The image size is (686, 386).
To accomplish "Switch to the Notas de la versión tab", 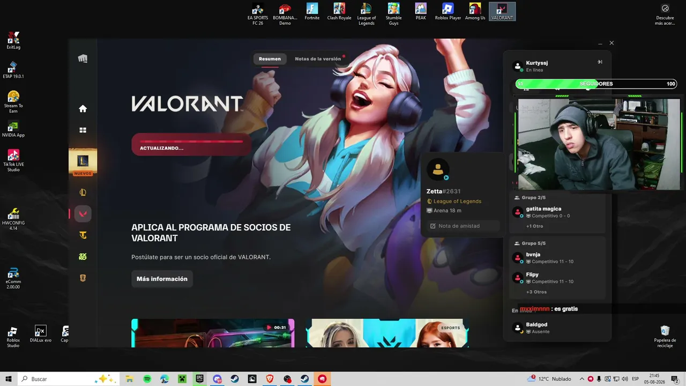I will [x=318, y=59].
